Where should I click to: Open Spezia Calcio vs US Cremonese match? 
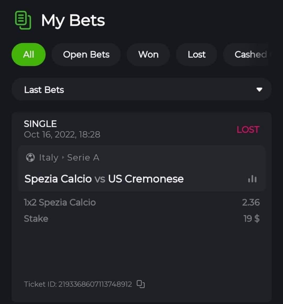[104, 179]
